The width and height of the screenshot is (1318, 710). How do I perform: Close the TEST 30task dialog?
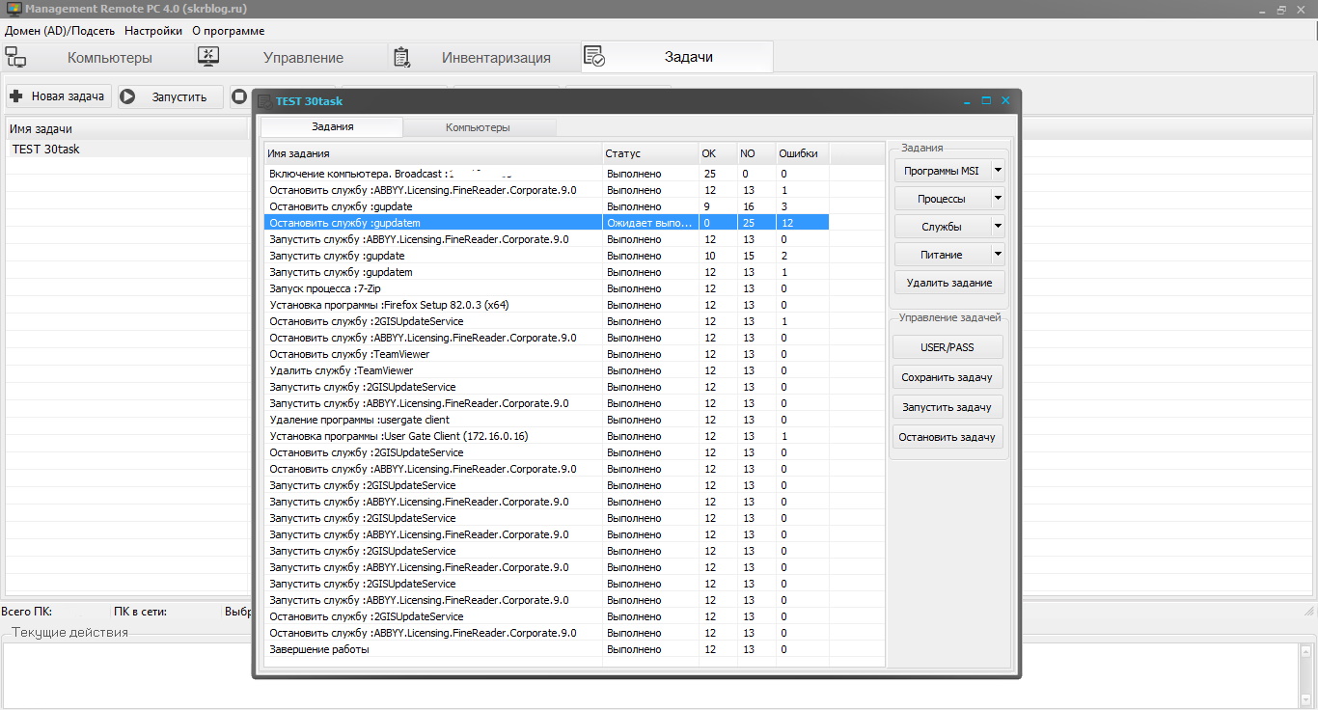pyautogui.click(x=1005, y=100)
